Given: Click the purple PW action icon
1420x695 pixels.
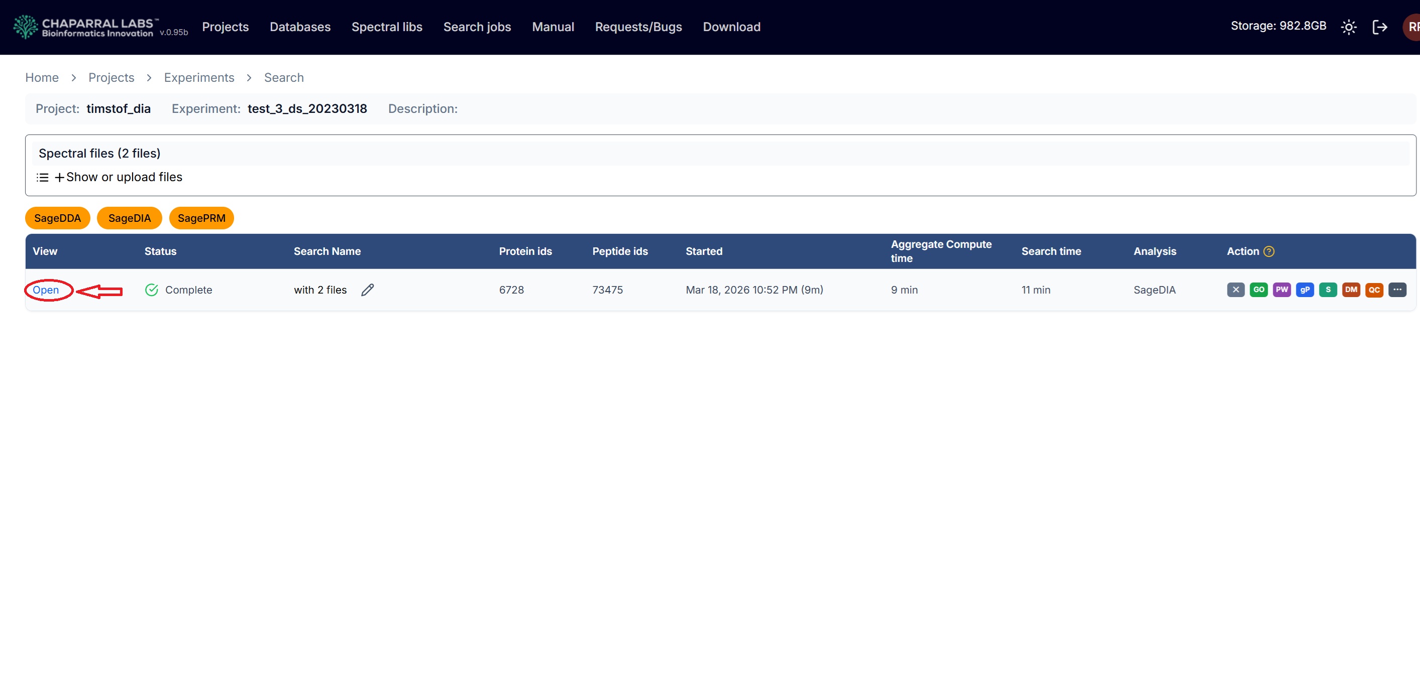Looking at the screenshot, I should point(1282,290).
